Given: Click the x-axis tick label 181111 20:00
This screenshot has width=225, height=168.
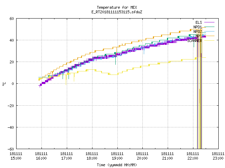Looking at the screenshot, I should 142,156.
